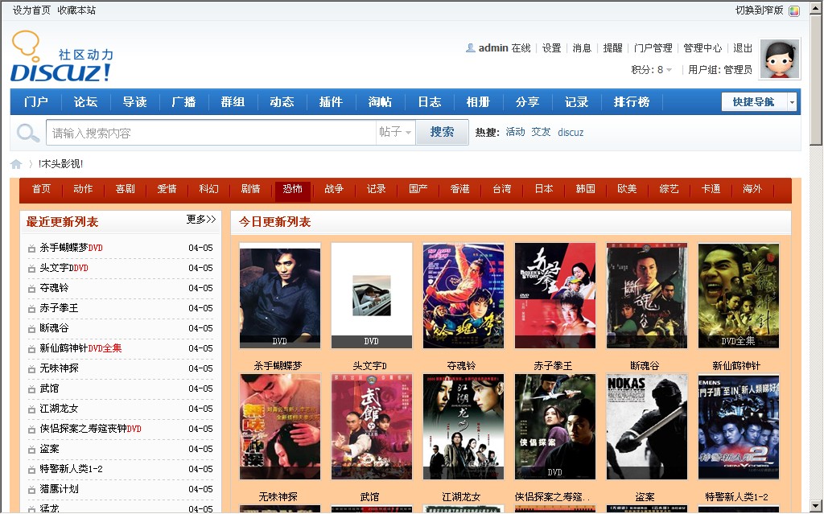This screenshot has height=514, width=824.
Task: Click the style color switcher icon
Action: [x=794, y=10]
